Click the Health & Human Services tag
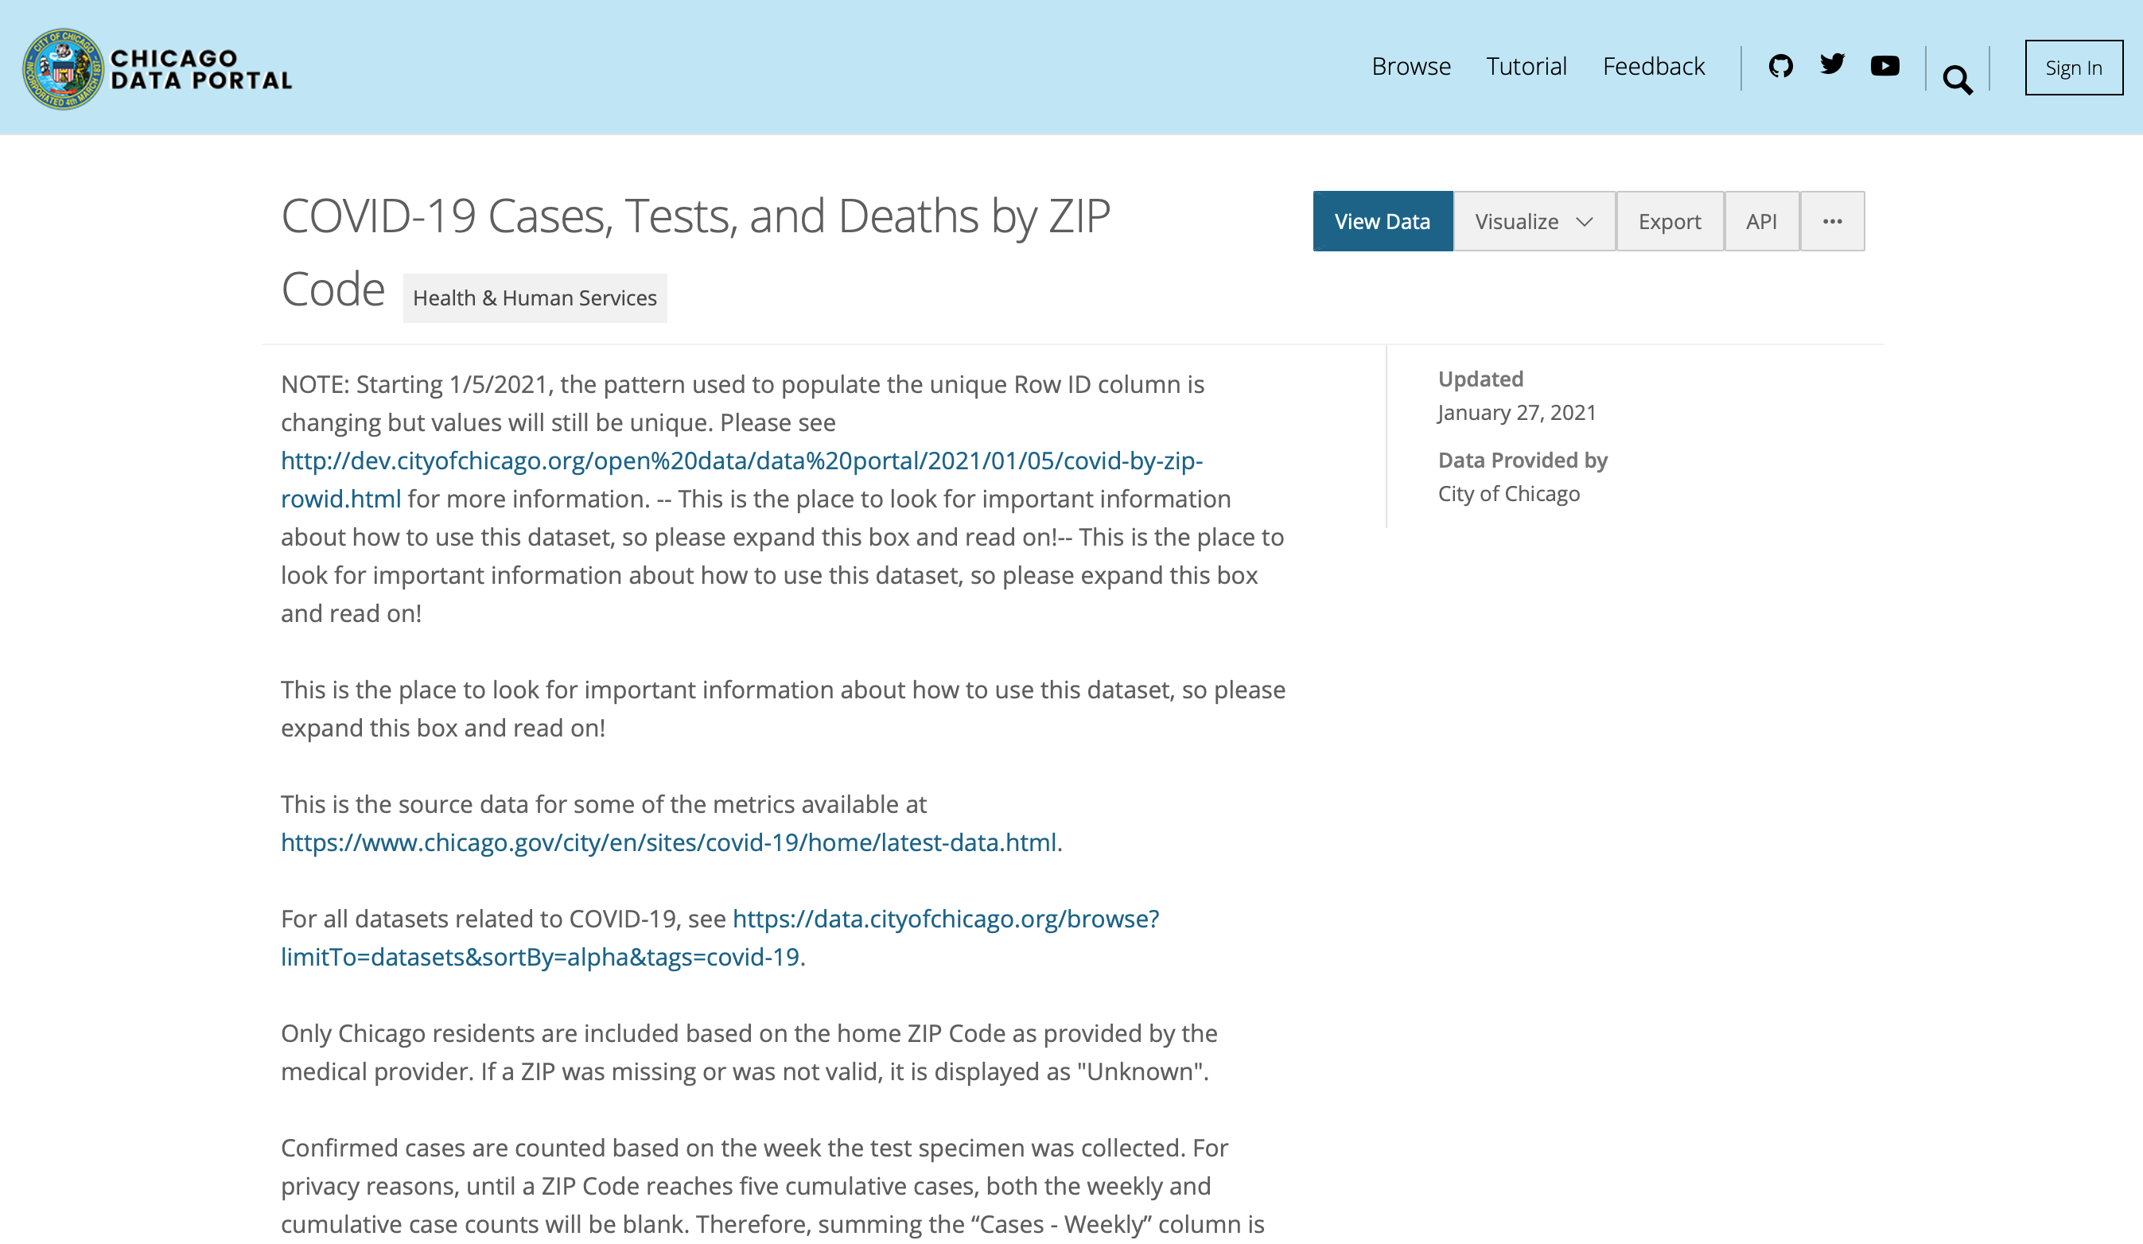Screen dimensions: 2143x1244 coord(534,297)
